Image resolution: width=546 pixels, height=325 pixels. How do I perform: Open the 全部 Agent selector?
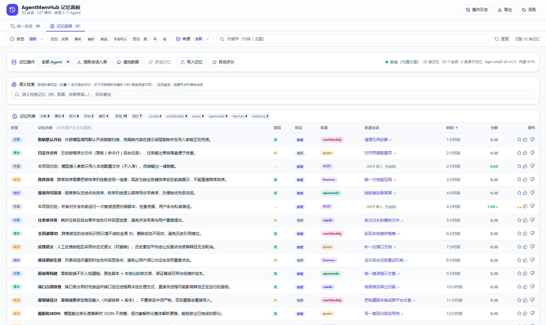click(54, 62)
